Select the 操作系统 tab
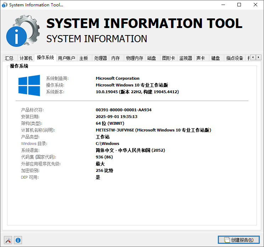The height and width of the screenshot is (247, 264). (45, 58)
